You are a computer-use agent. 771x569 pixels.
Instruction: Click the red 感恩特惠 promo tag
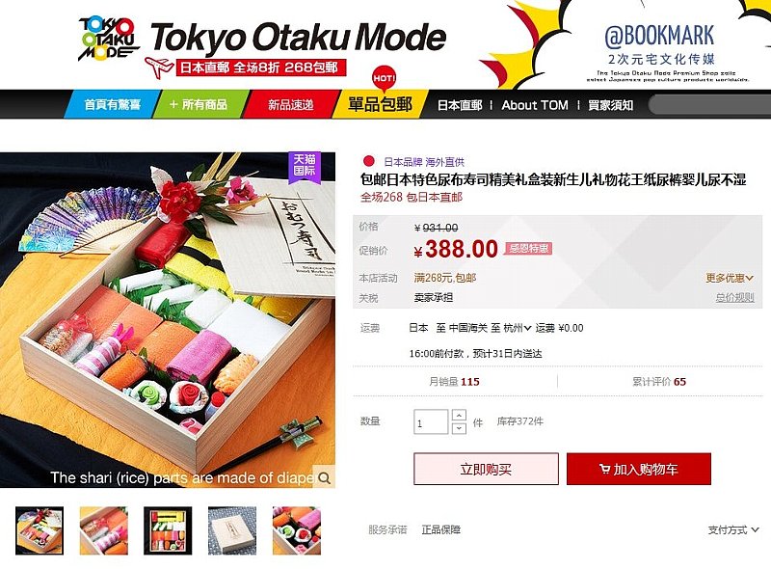click(x=528, y=249)
